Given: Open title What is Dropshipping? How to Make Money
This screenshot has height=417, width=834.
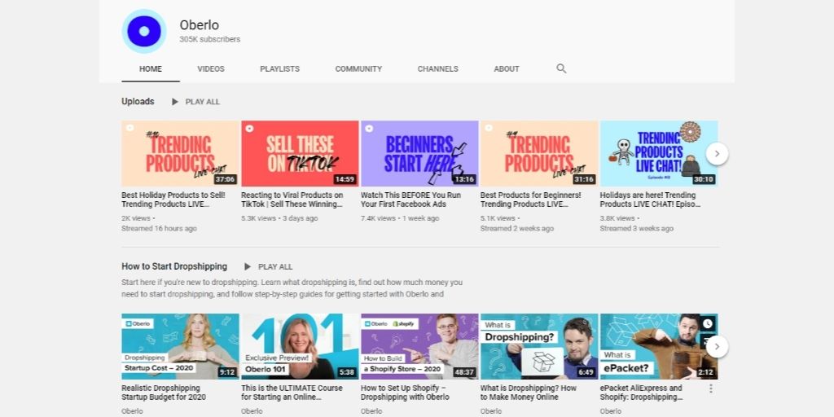Looking at the screenshot, I should click(529, 393).
